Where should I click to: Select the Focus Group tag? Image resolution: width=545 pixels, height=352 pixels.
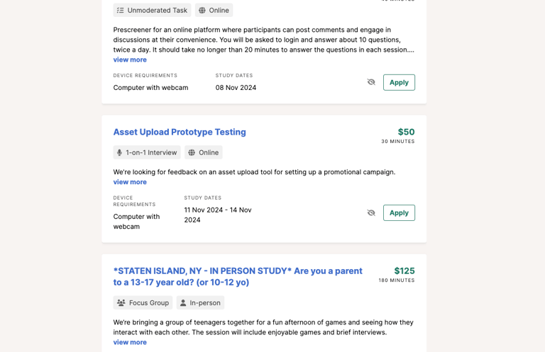[143, 302]
